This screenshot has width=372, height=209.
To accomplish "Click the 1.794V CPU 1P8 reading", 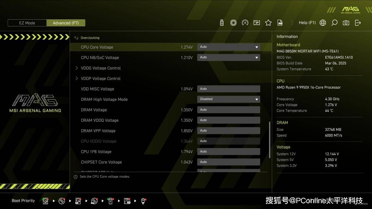I will click(x=187, y=152).
